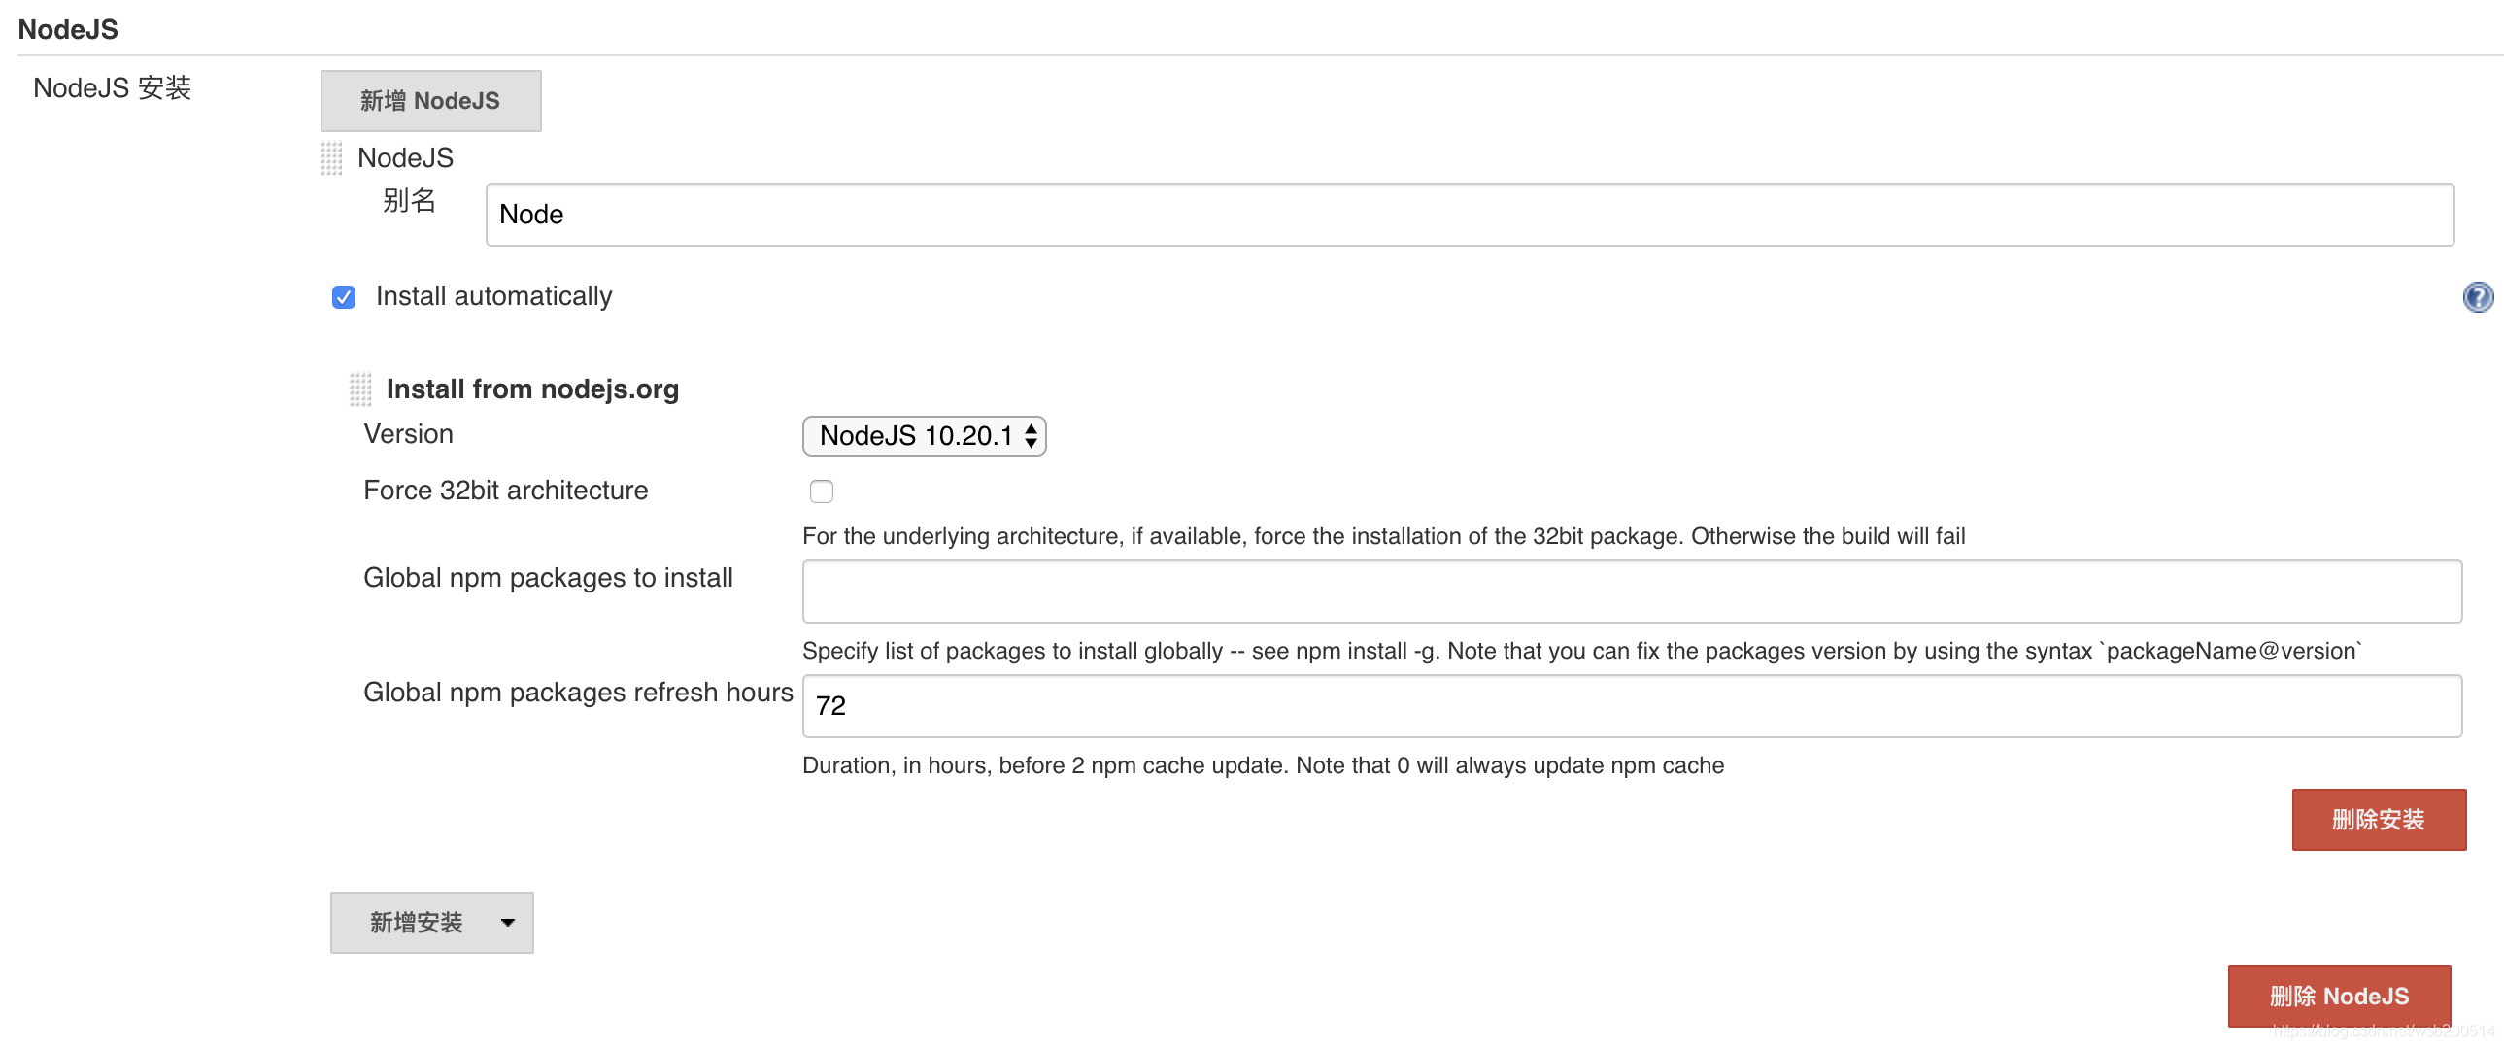The image size is (2504, 1049).
Task: Click the blue help question mark icon
Action: (x=2477, y=296)
